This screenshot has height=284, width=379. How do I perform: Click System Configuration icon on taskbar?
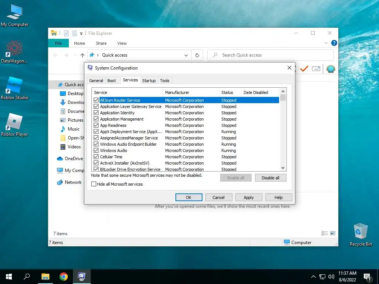coord(81,277)
